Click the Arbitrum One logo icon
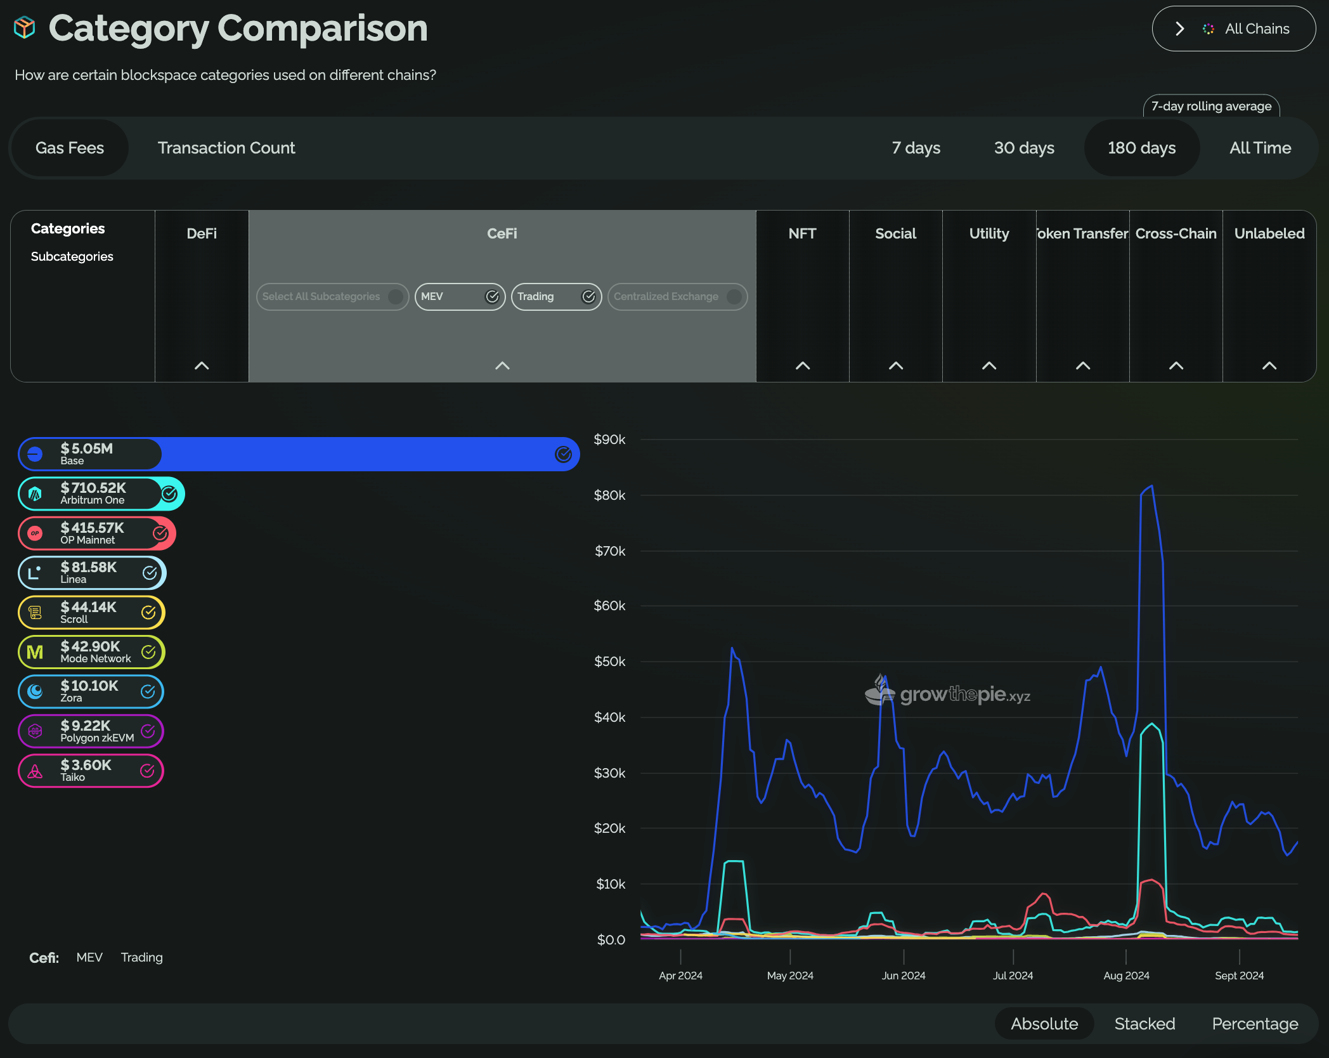Screen dimensions: 1329x1058 click(35, 493)
